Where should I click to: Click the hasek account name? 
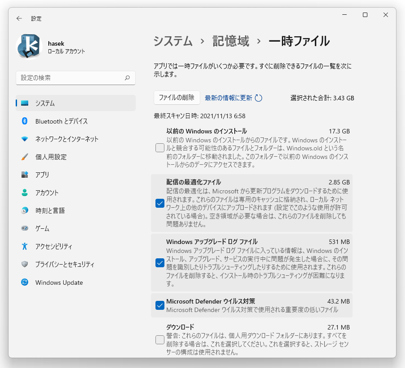coord(56,43)
